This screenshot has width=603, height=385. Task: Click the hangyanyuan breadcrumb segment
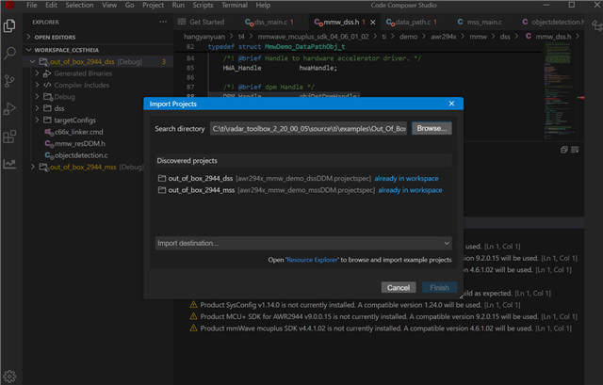click(x=204, y=37)
